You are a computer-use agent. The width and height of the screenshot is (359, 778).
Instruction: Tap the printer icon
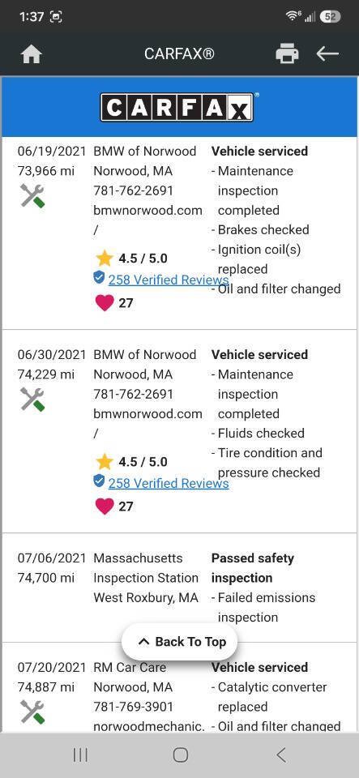287,53
